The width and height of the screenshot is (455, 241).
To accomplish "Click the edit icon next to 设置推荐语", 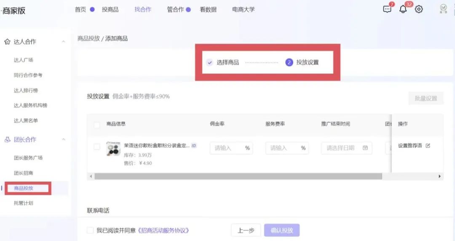I will tap(428, 146).
